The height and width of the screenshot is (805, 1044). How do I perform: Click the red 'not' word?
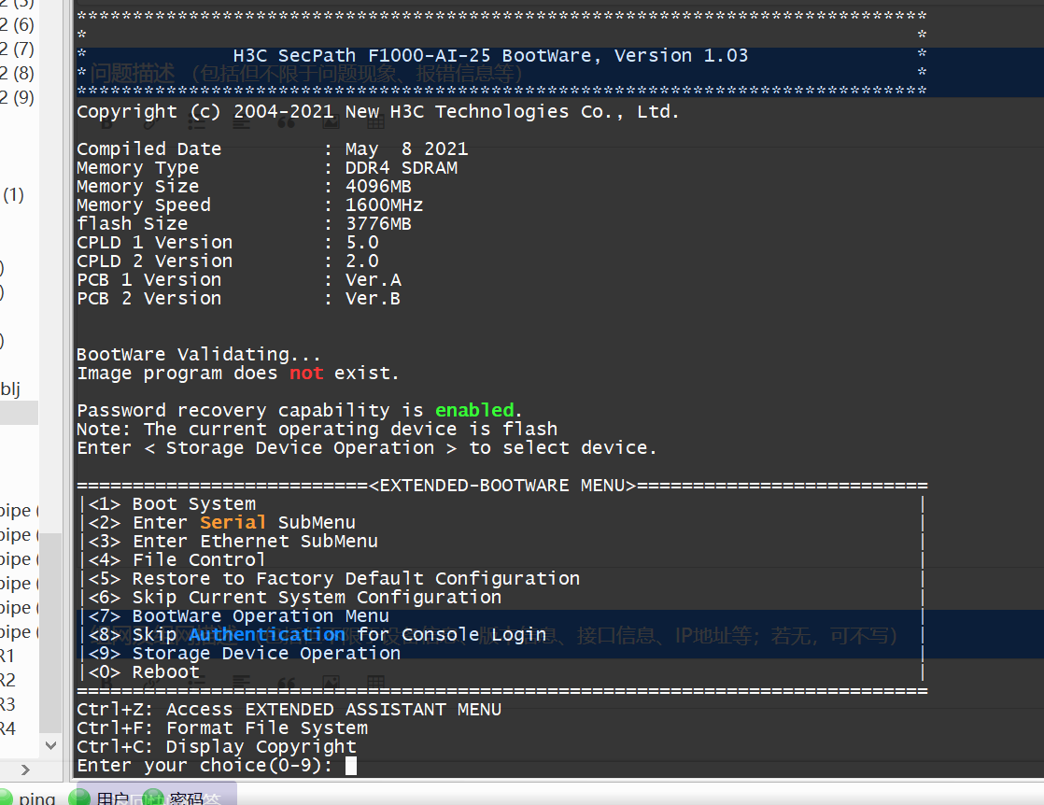306,373
